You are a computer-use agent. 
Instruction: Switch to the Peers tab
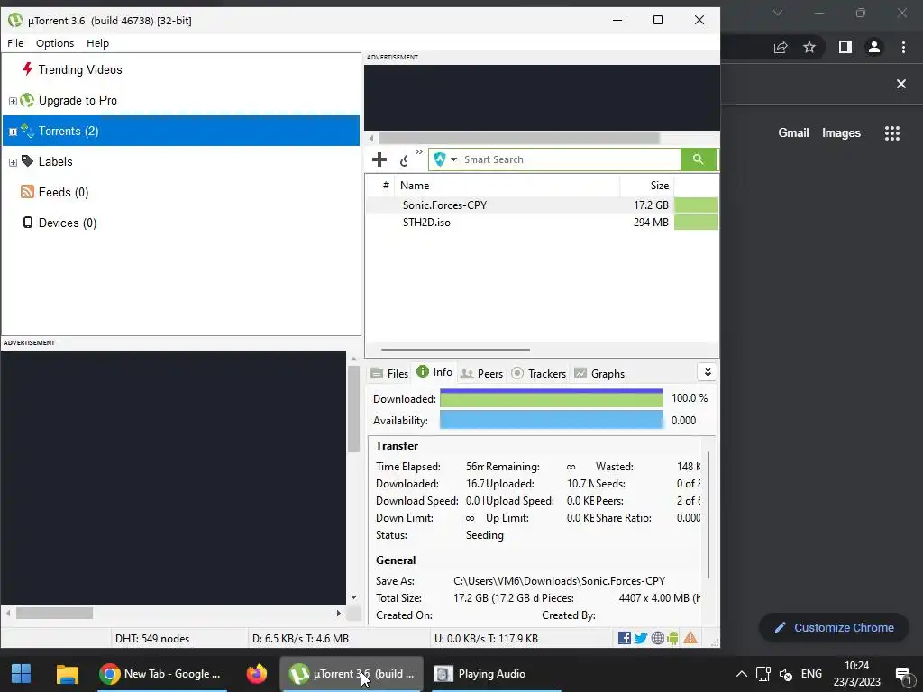(x=481, y=374)
